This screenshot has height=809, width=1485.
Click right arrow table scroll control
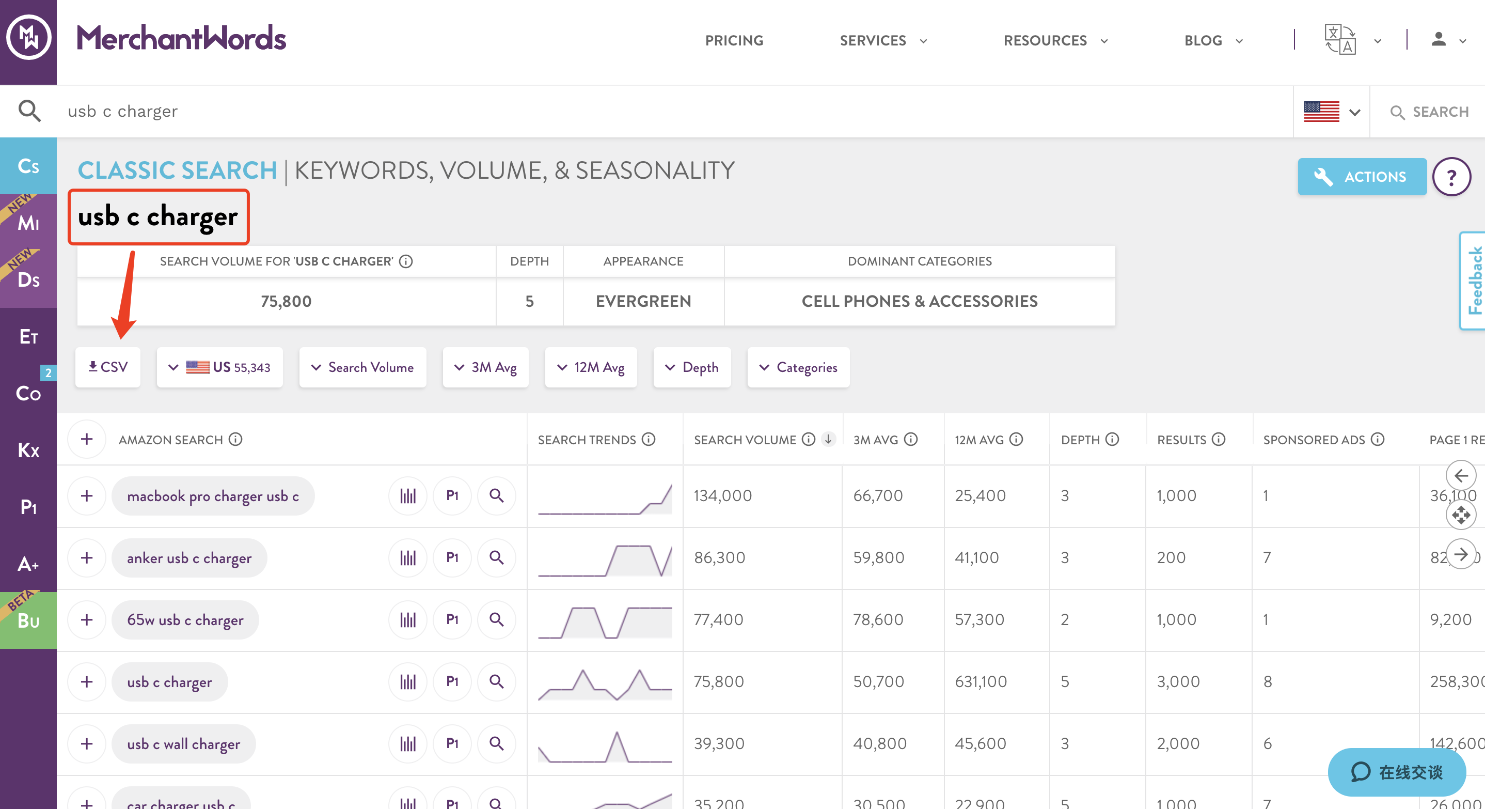(x=1461, y=554)
